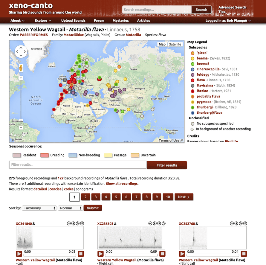This screenshot has height=265, width=266.
Task: Switch the map to Satellite view
Action: (175, 44)
